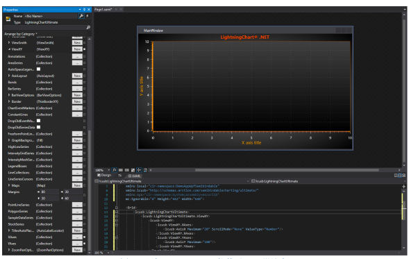Expand the TitlesAutoPlacement property

(x=9, y=231)
